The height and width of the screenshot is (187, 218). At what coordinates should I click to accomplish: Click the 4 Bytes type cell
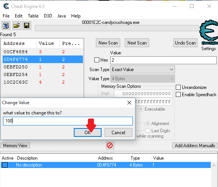point(136,165)
